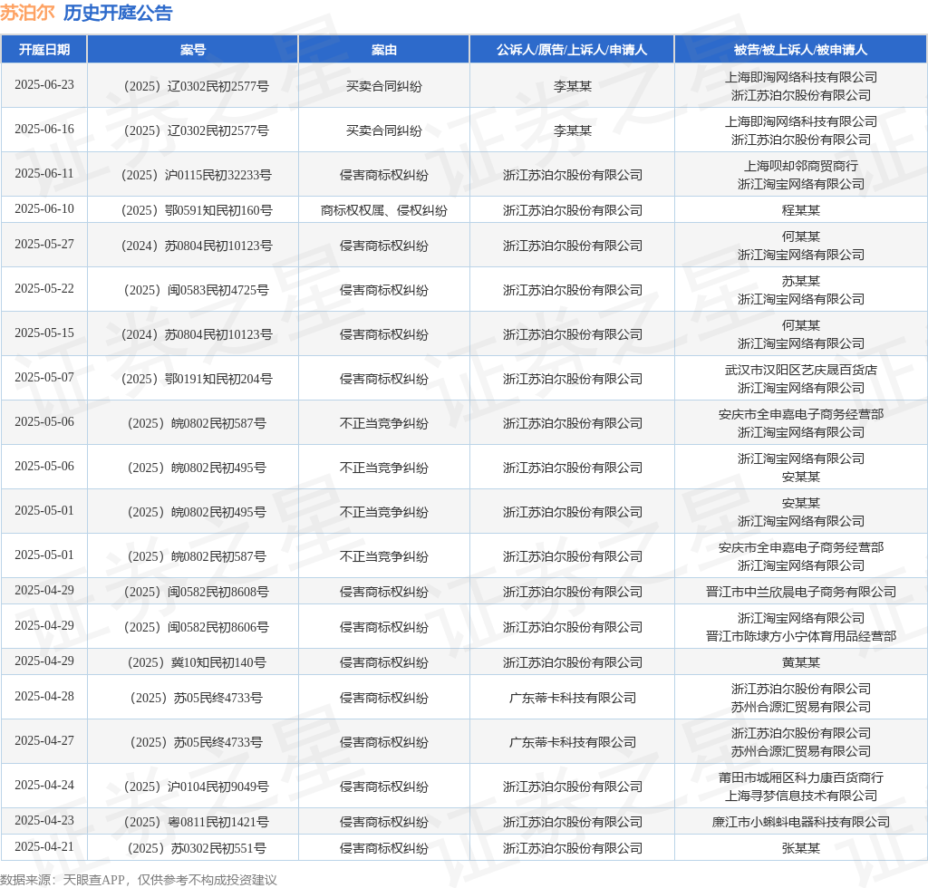Click the 历史开庭公告 heading
Viewport: 928px width, 888px height.
click(118, 13)
